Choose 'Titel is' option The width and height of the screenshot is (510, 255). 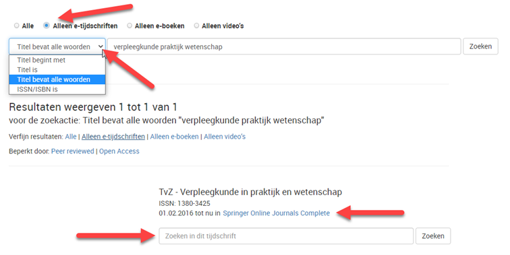pos(57,70)
